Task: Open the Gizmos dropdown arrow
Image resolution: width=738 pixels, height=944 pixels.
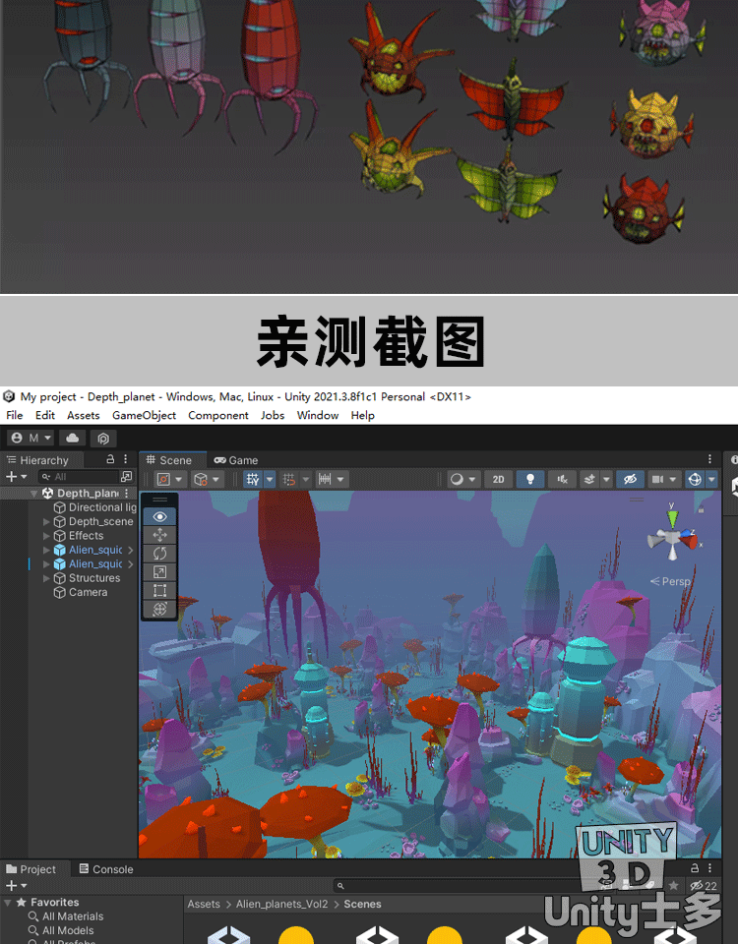Action: tap(711, 479)
